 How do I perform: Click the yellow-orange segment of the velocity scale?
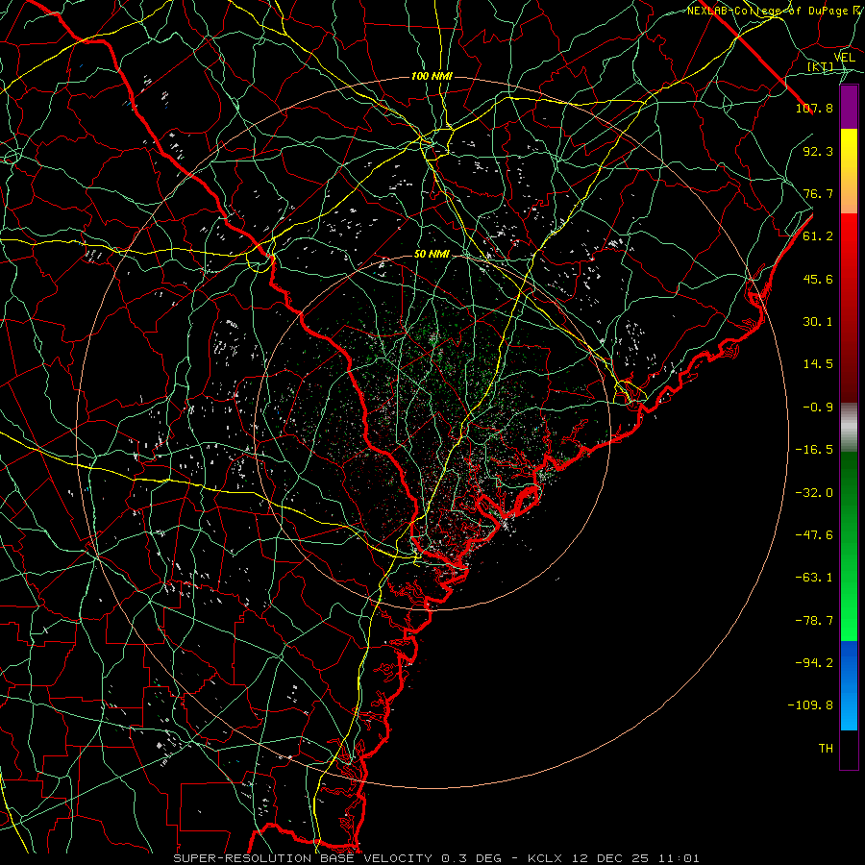tap(849, 171)
